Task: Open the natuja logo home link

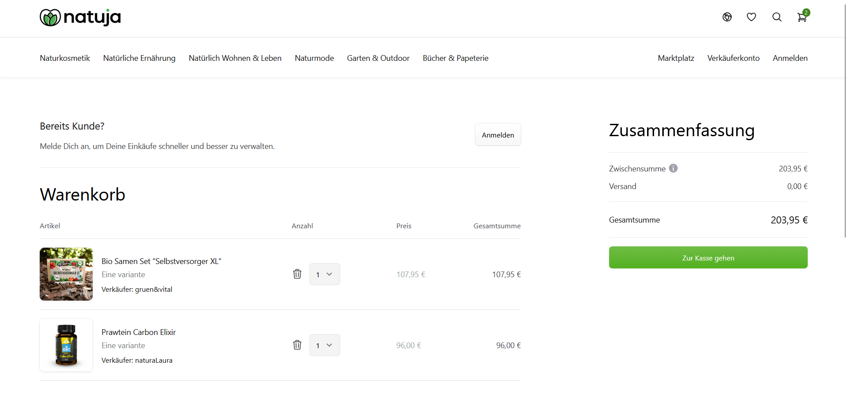Action: pyautogui.click(x=80, y=18)
